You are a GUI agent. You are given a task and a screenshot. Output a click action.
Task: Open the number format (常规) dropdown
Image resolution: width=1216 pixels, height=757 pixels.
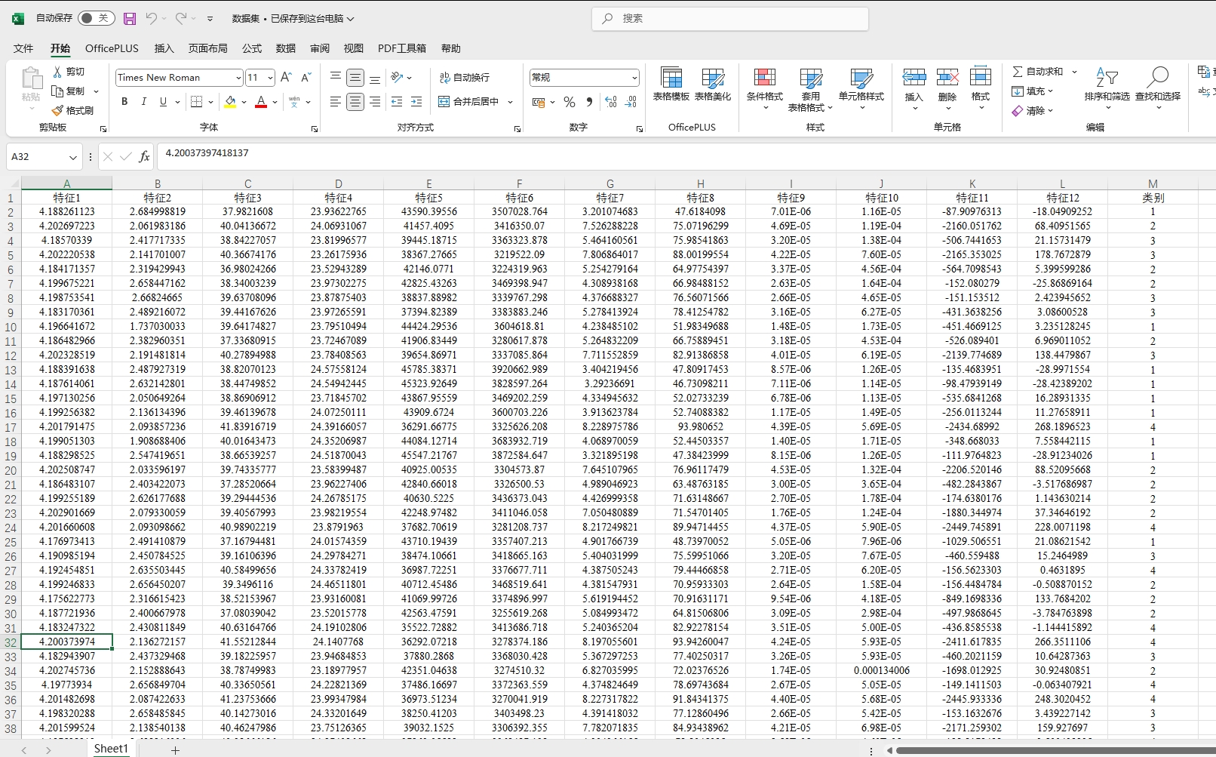click(x=583, y=77)
